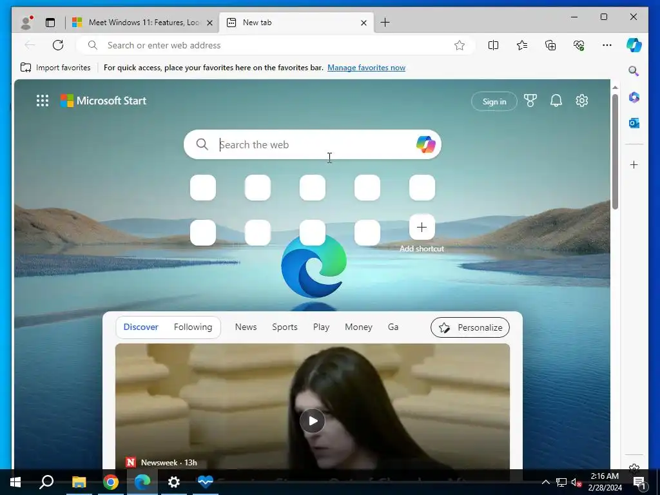Click the Refresh page icon
Viewport: 660px width, 495px height.
[58, 45]
